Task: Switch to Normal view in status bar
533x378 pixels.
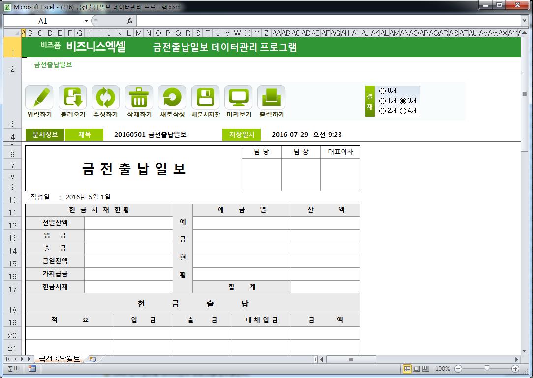Action: point(407,369)
